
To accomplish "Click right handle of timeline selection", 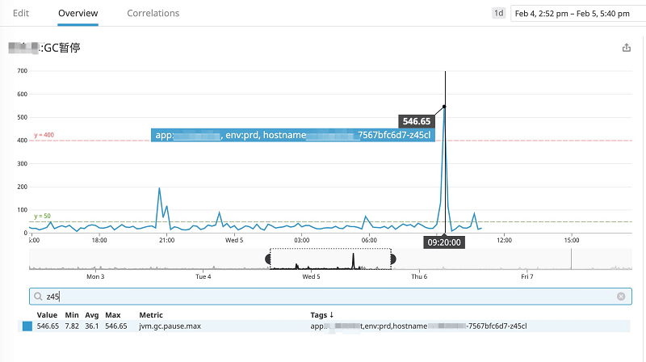I will [x=393, y=259].
